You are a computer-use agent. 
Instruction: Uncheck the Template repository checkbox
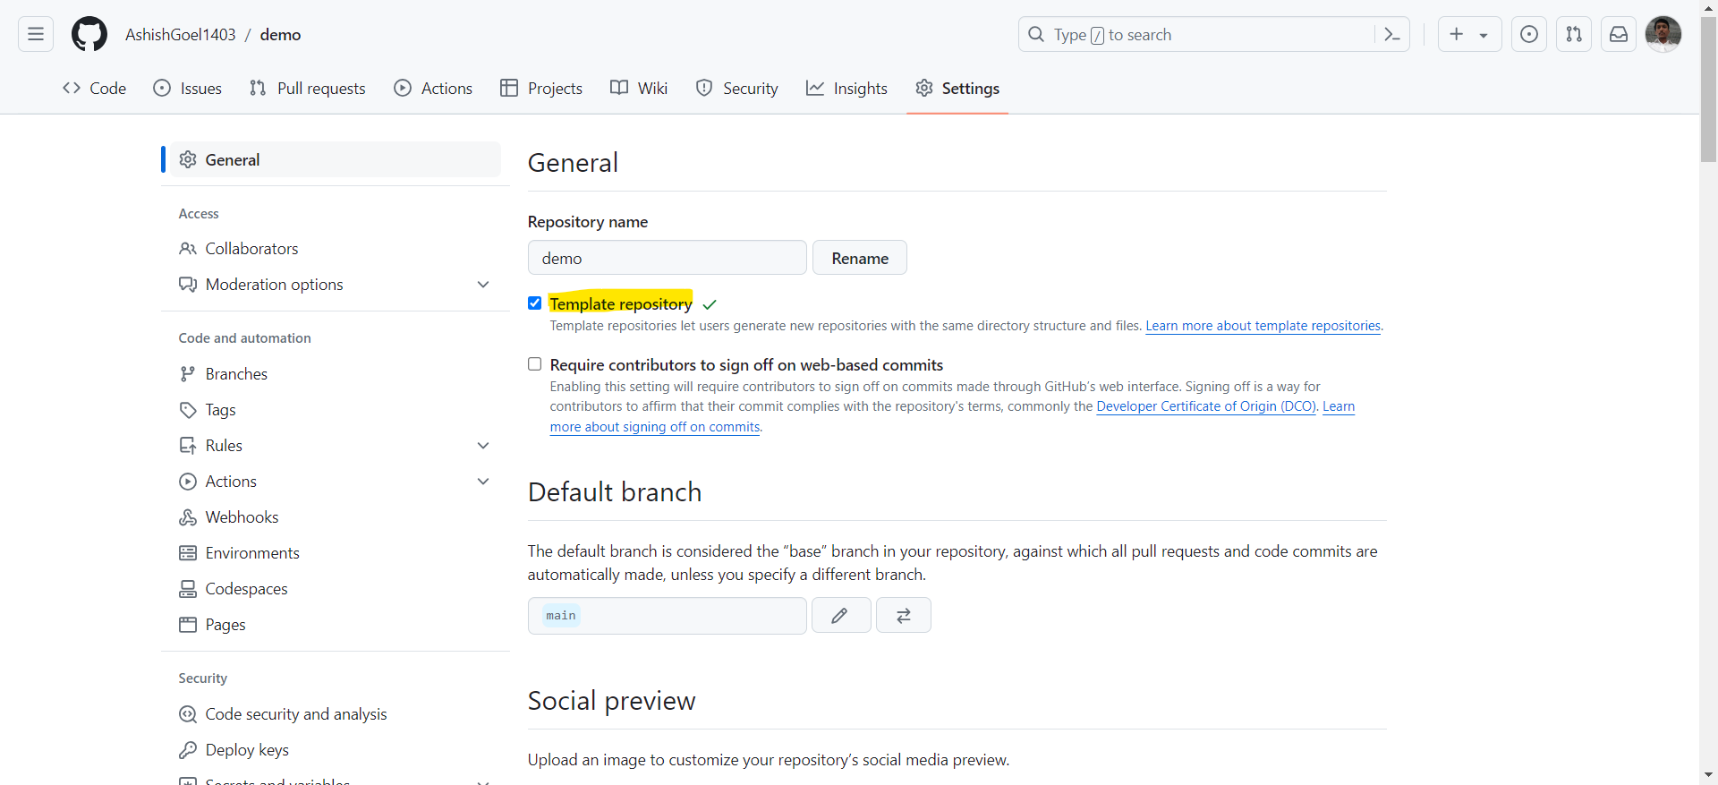(535, 303)
